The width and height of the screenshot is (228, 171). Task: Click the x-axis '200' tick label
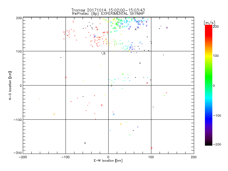(194, 157)
